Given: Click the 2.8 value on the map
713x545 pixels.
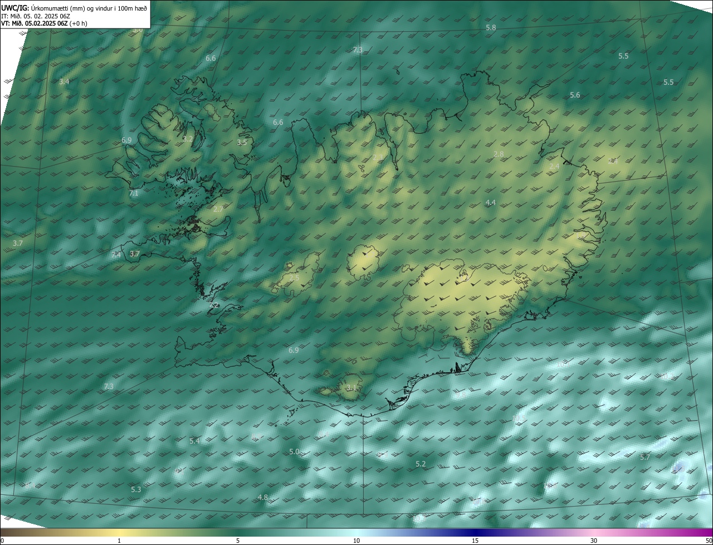Looking at the screenshot, I should pyautogui.click(x=499, y=154).
